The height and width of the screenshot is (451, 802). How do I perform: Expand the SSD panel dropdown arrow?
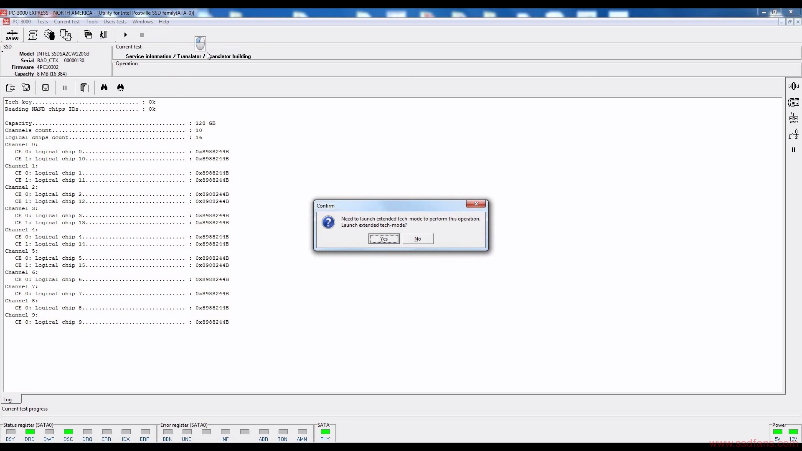[3, 52]
